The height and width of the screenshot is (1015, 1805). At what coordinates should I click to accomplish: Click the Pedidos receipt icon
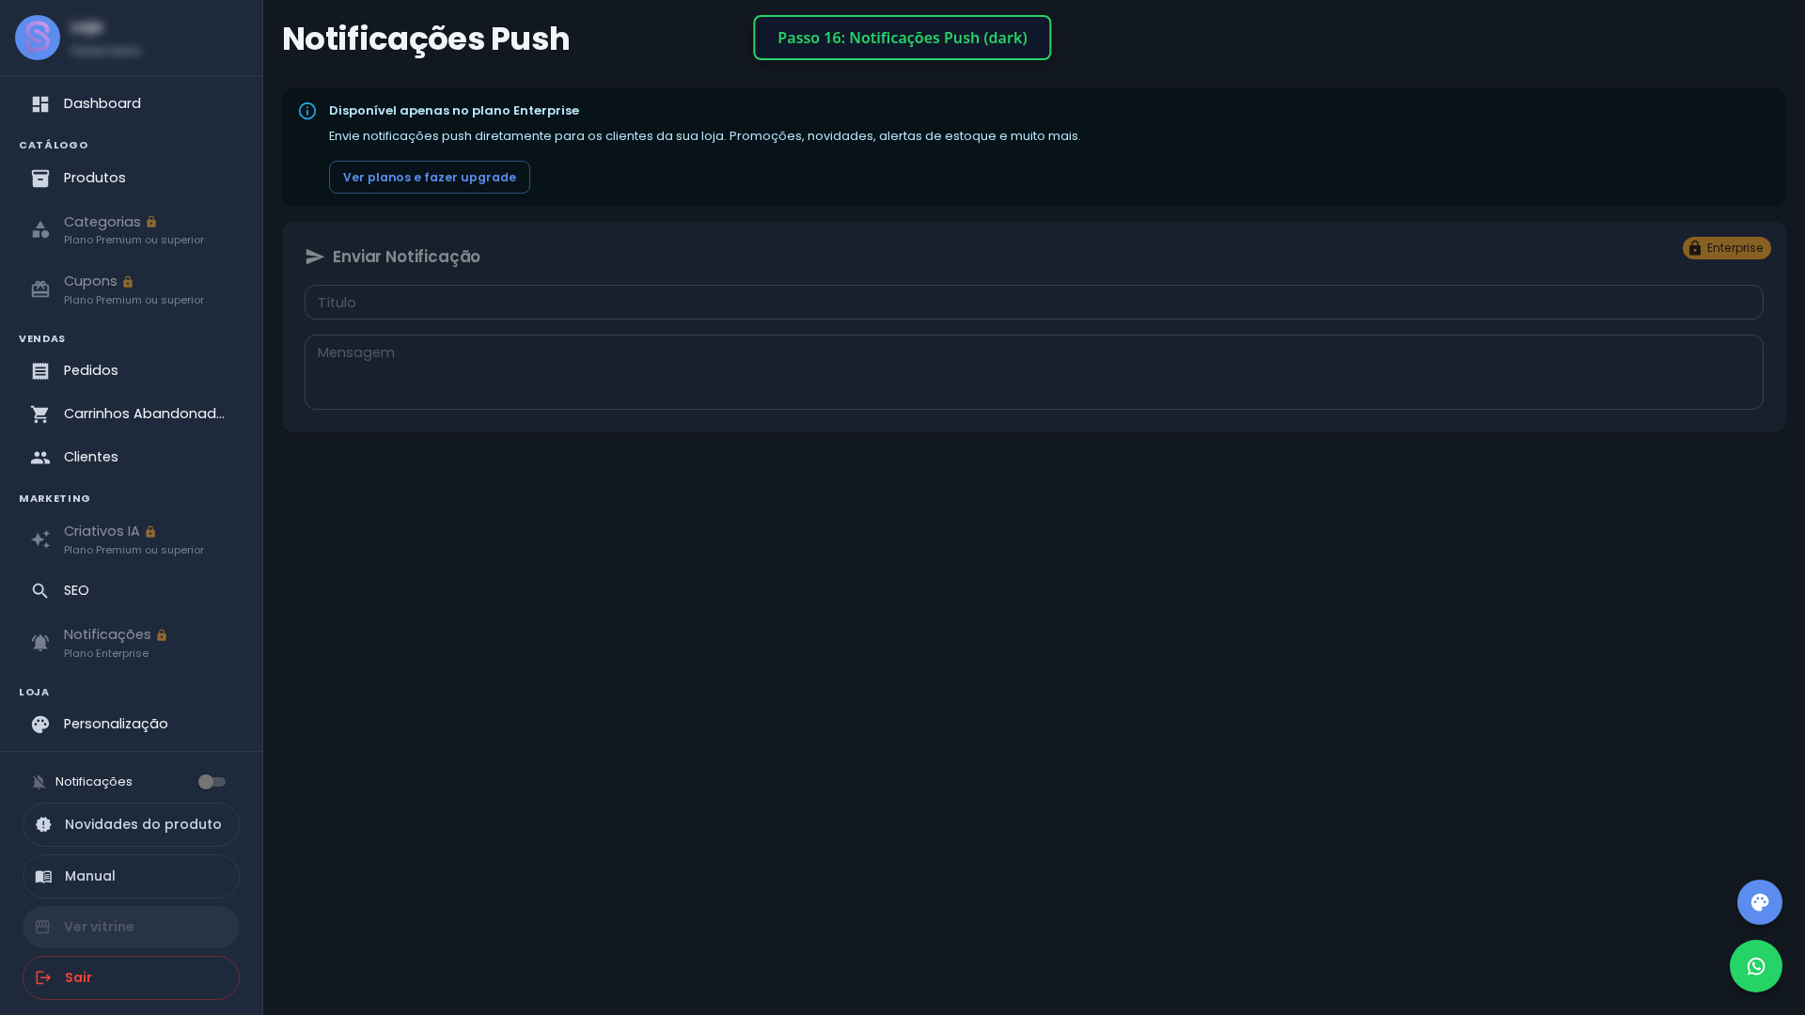click(x=40, y=371)
